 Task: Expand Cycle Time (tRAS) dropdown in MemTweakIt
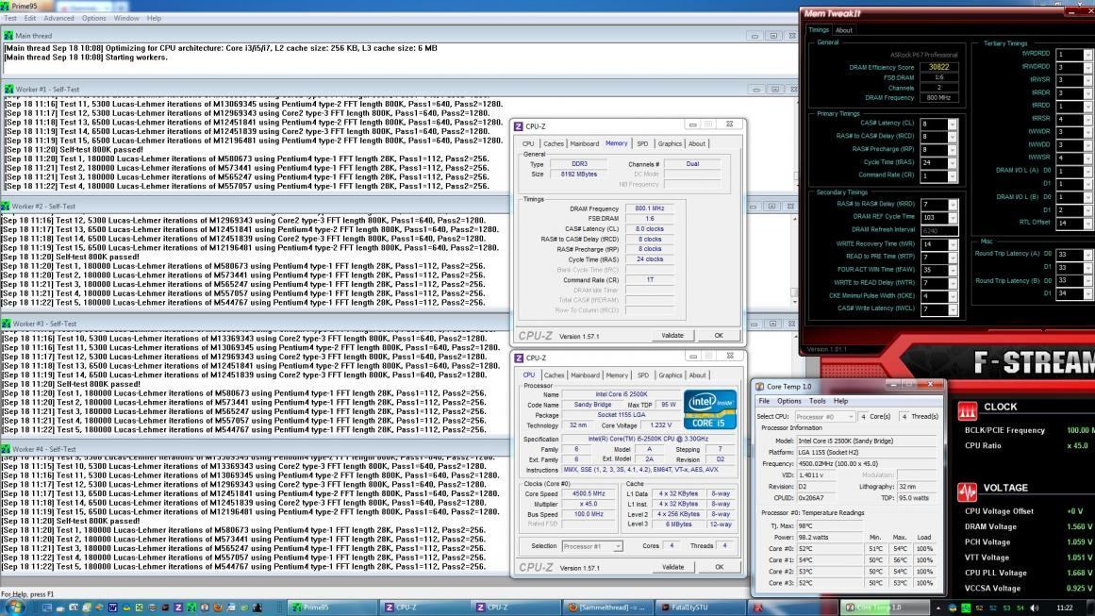pyautogui.click(x=952, y=163)
